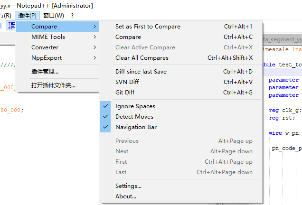Expand the NppExport submenu arrow
The image size is (302, 205).
tap(95, 58)
